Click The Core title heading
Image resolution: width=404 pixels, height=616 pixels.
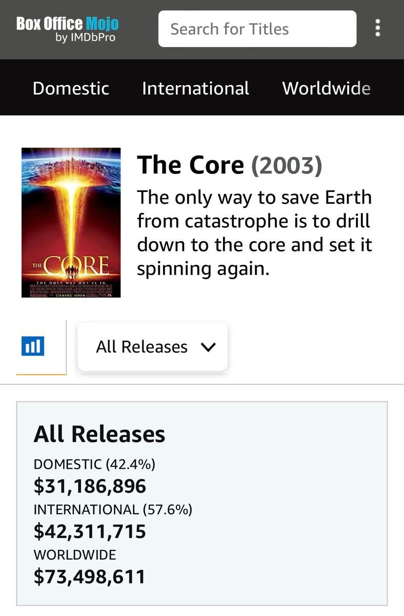(190, 165)
